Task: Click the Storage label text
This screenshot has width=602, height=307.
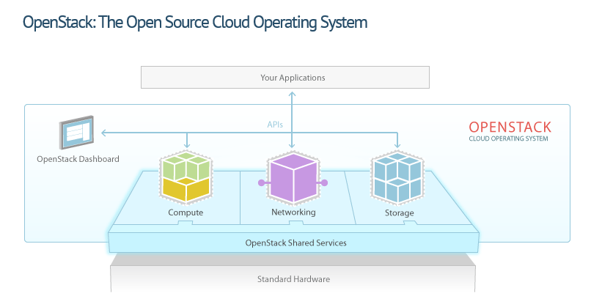Action: 400,212
